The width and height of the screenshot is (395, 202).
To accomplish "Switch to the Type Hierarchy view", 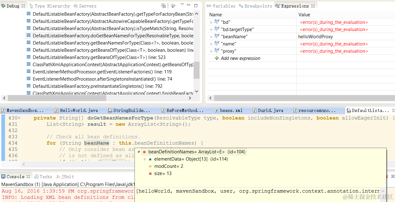I will pyautogui.click(x=50, y=6).
